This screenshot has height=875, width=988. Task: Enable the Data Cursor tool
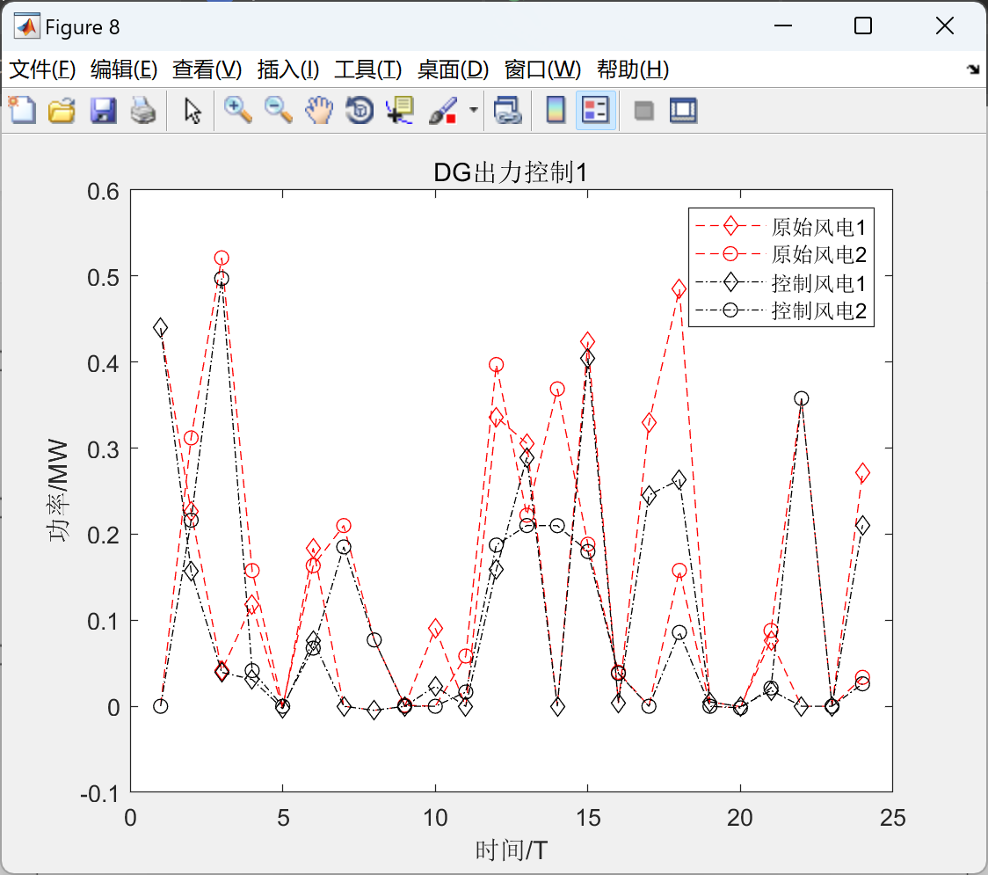pos(400,110)
